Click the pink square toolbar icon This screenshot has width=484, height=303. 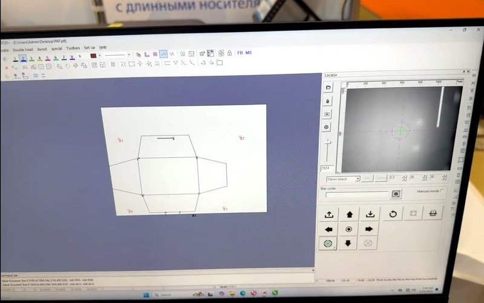pos(155,54)
